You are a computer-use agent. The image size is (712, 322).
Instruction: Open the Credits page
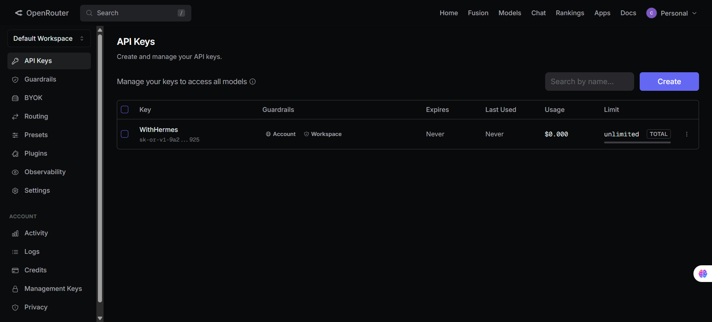[x=49, y=270]
